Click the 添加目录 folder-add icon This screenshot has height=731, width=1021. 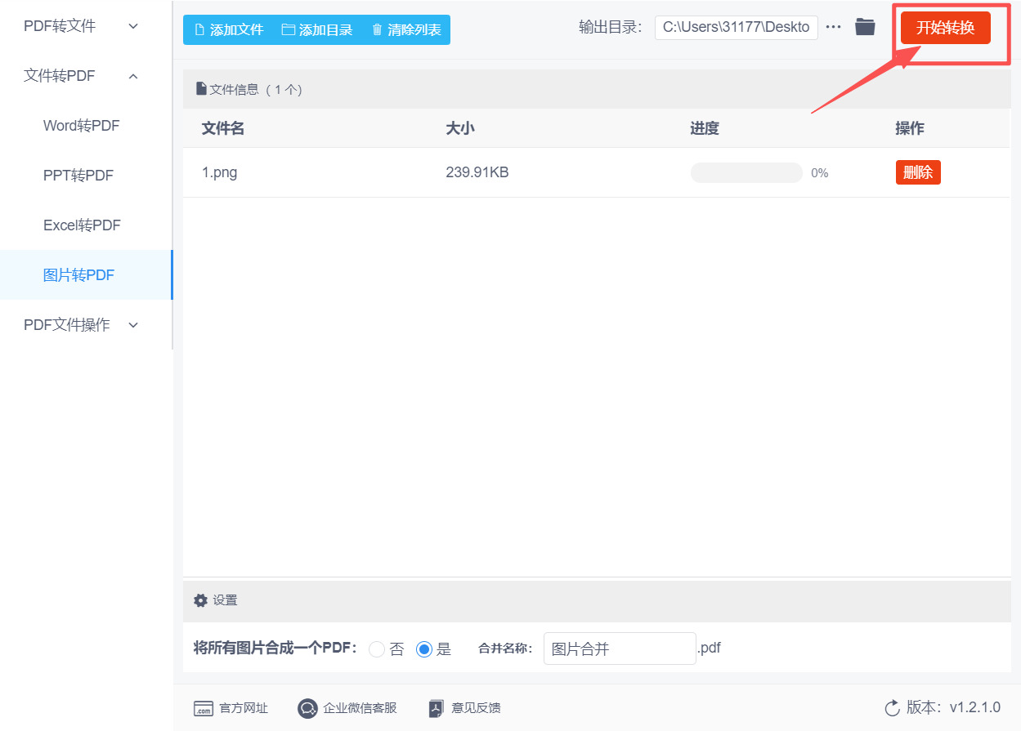click(x=287, y=29)
